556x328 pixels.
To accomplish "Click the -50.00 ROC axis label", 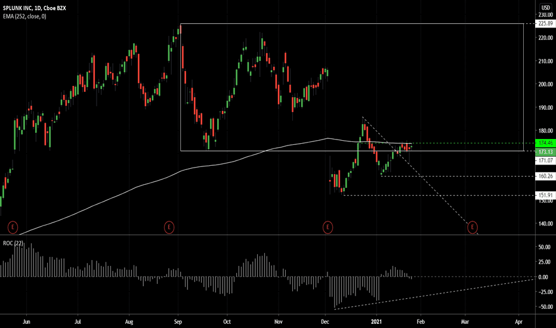I will [x=545, y=307].
